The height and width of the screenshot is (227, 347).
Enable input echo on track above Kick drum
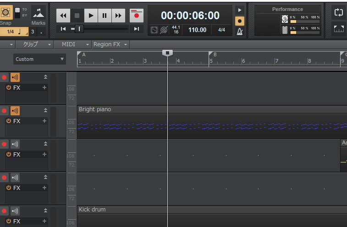click(x=15, y=178)
